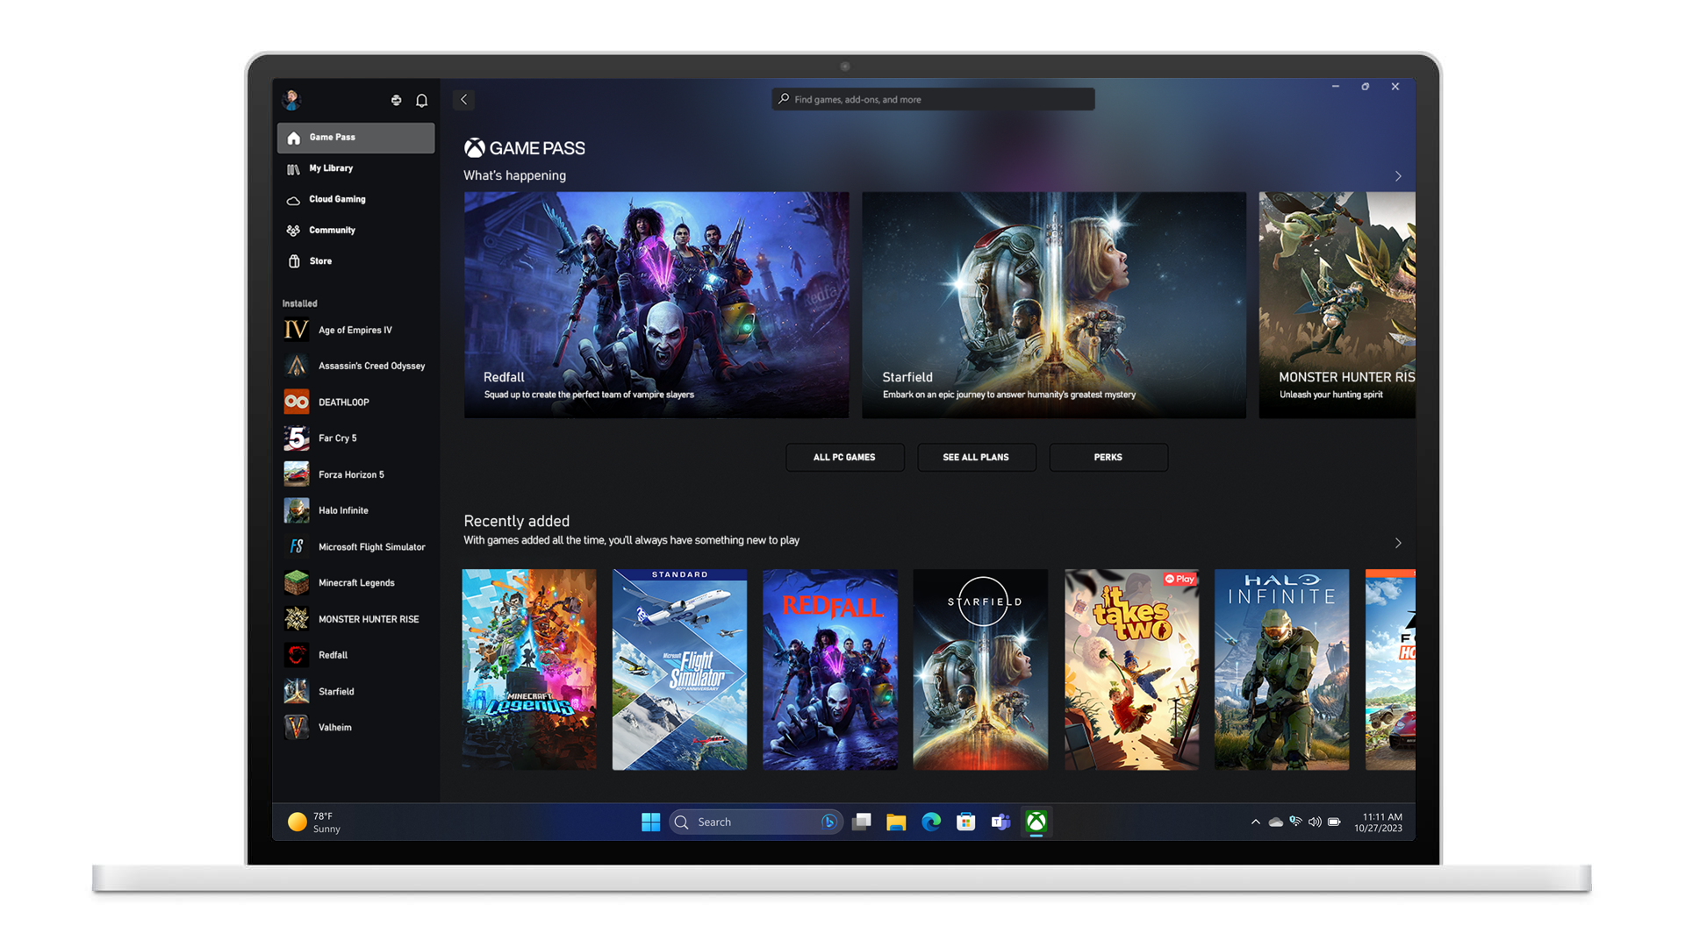
Task: Open Halo Infinite cover in Recently added
Action: [x=1282, y=669]
